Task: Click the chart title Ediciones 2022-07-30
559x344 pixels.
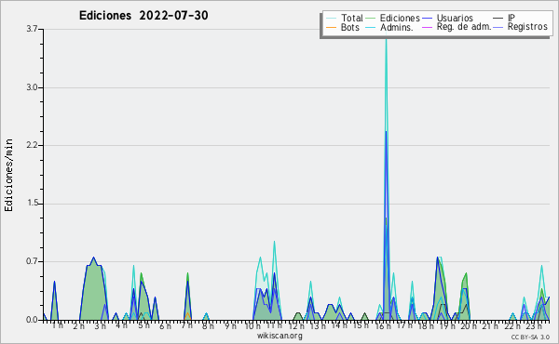Action: [143, 15]
